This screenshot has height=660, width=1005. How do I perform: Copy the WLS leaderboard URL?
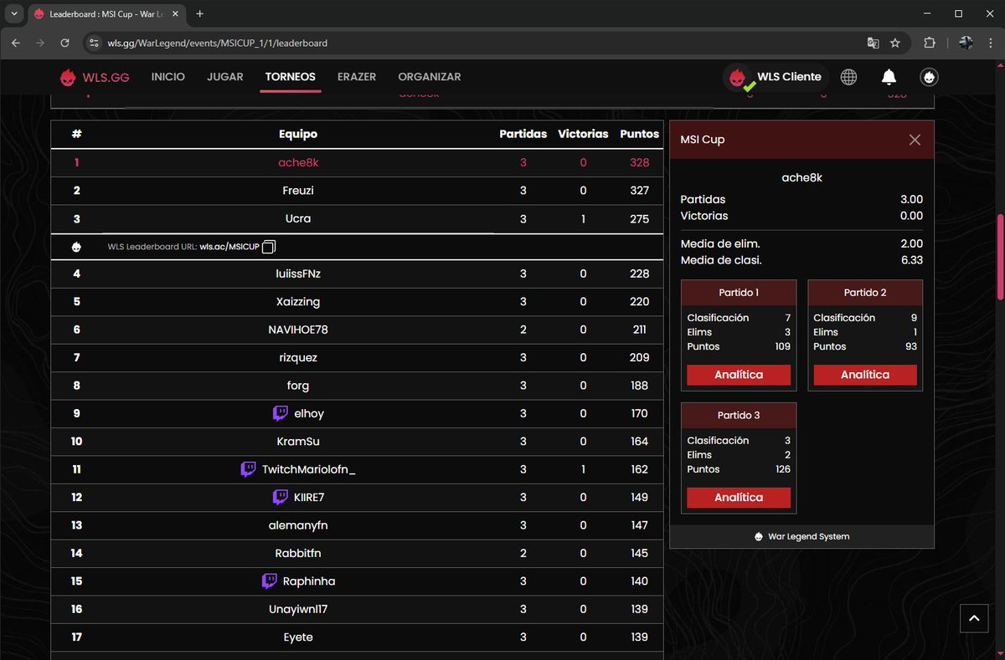(x=269, y=247)
